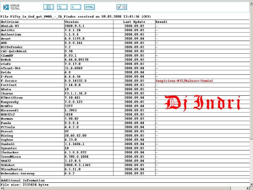Image resolution: width=253 pixels, height=190 pixels.
Task: Click the K7AntiVirus entry
Action: [12, 98]
